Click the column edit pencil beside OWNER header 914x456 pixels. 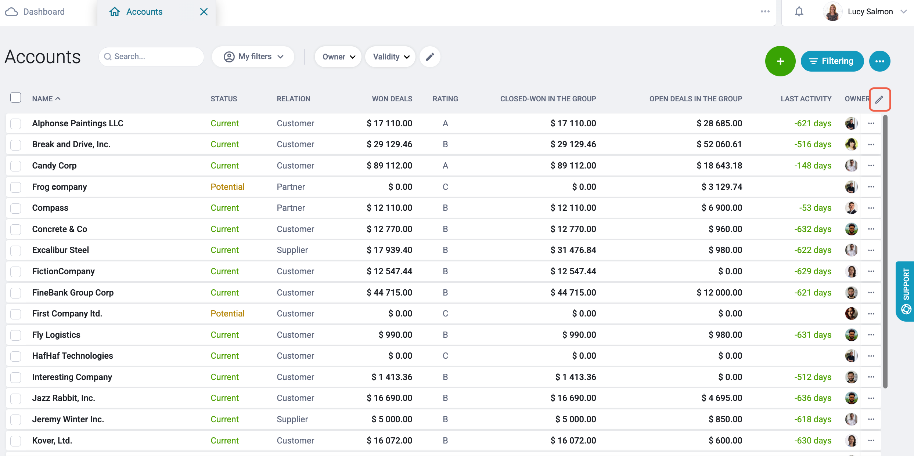coord(879,99)
